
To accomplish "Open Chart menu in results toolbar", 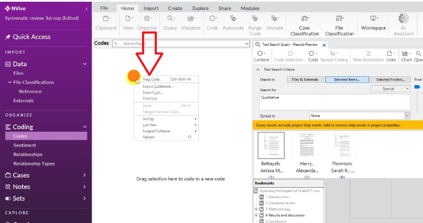I will click(x=406, y=57).
